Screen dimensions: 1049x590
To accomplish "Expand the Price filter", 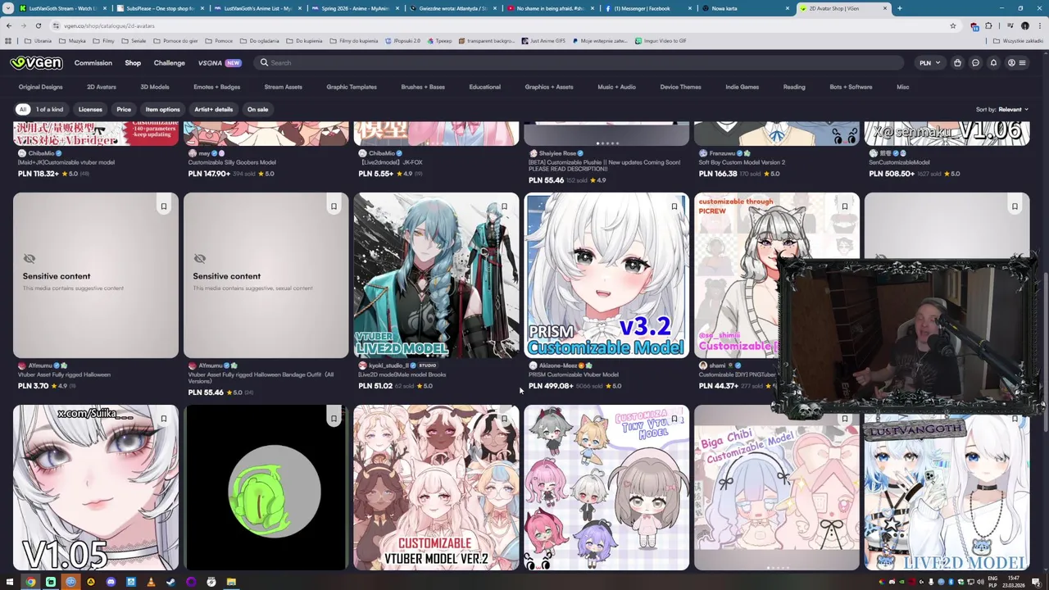I will tap(124, 109).
